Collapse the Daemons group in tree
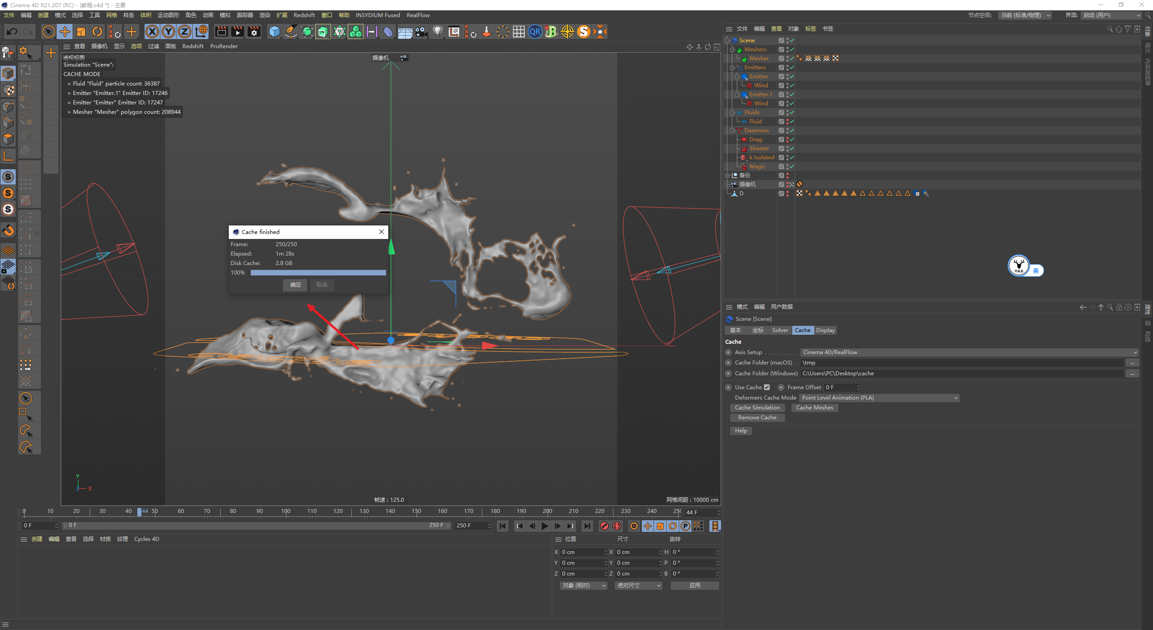The height and width of the screenshot is (630, 1153). 732,130
